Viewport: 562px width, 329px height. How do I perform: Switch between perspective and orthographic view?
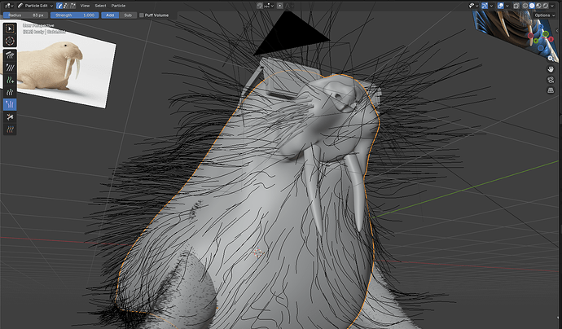[x=551, y=90]
